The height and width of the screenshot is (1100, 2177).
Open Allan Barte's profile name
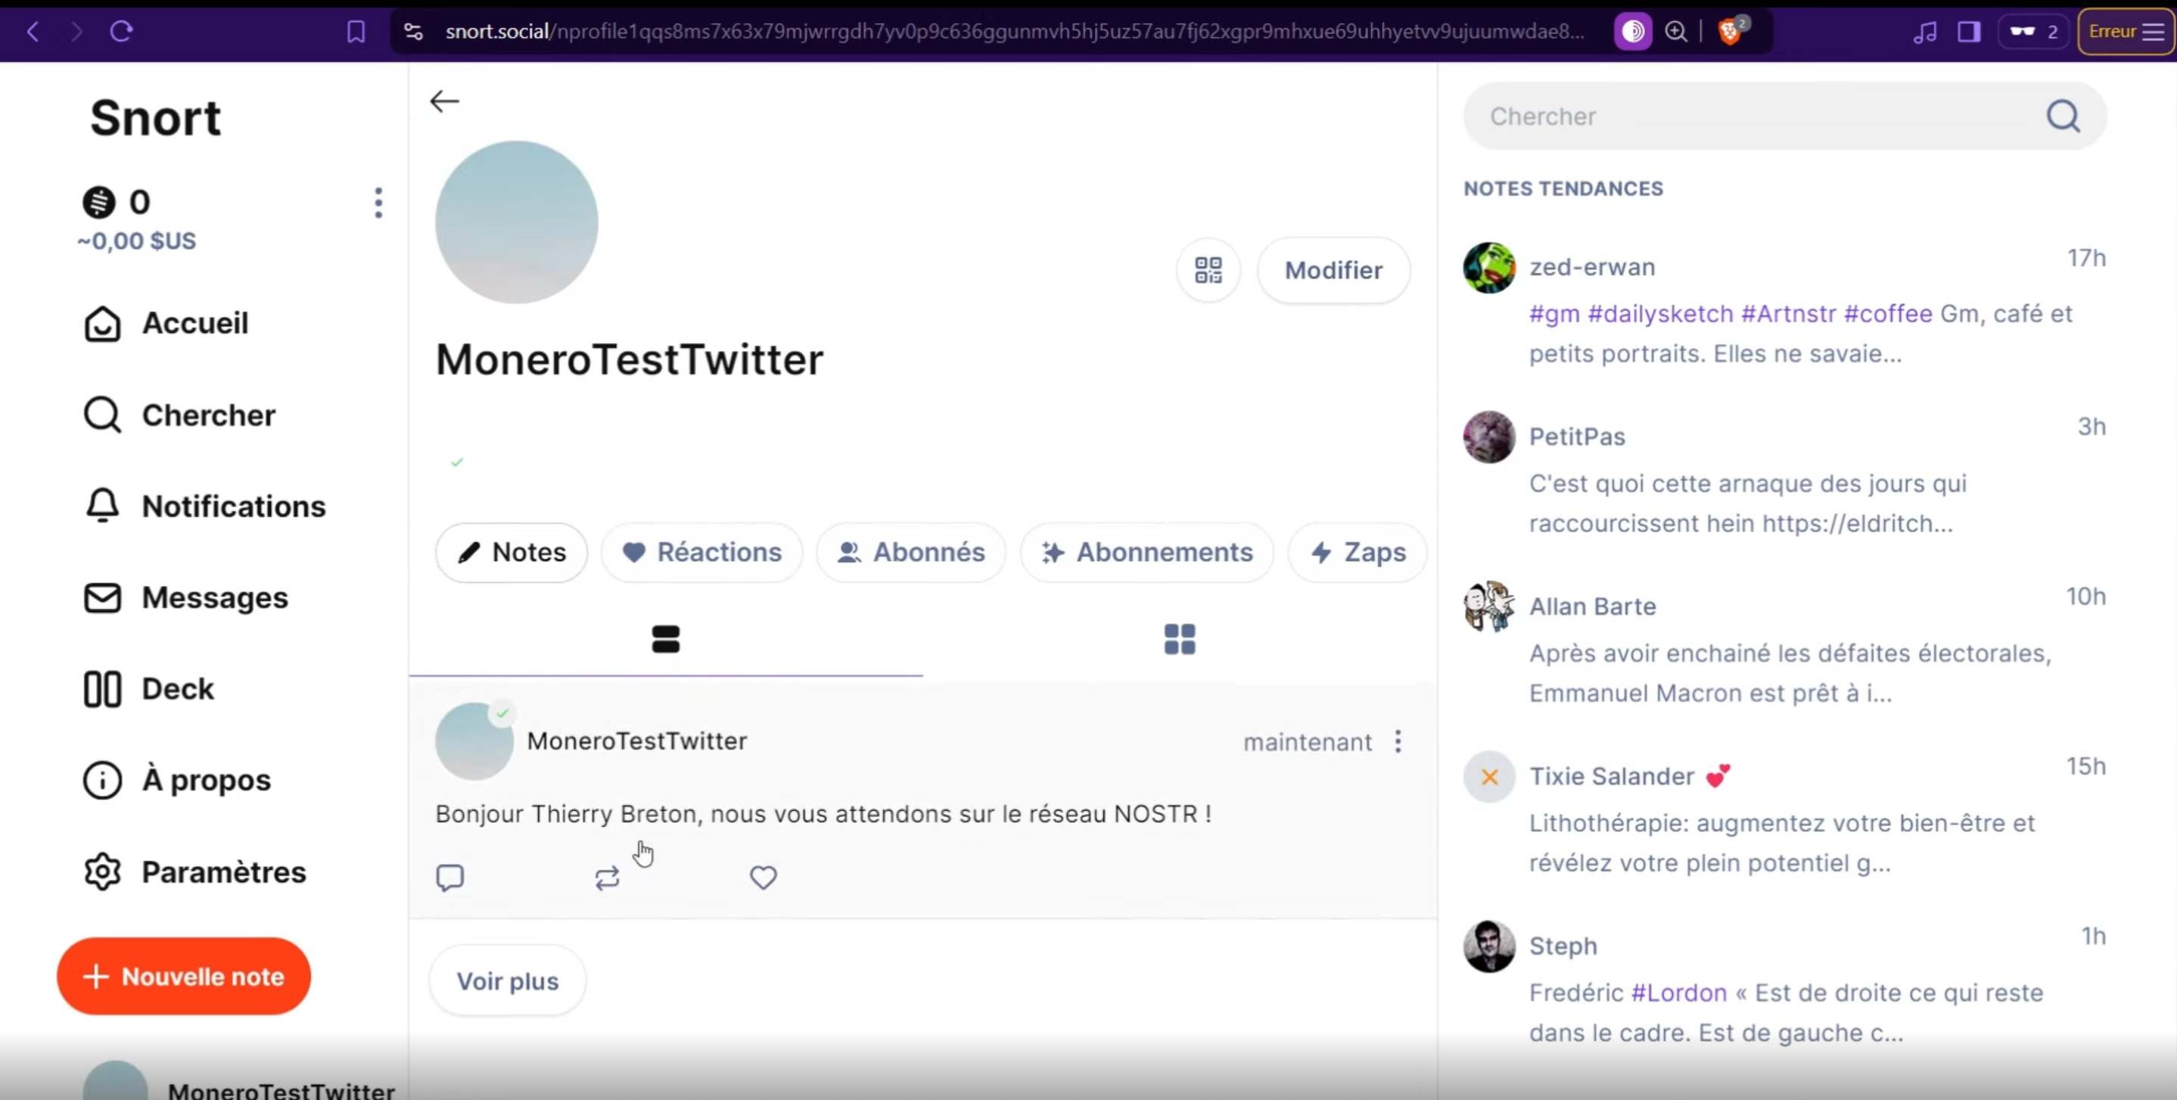1592,607
